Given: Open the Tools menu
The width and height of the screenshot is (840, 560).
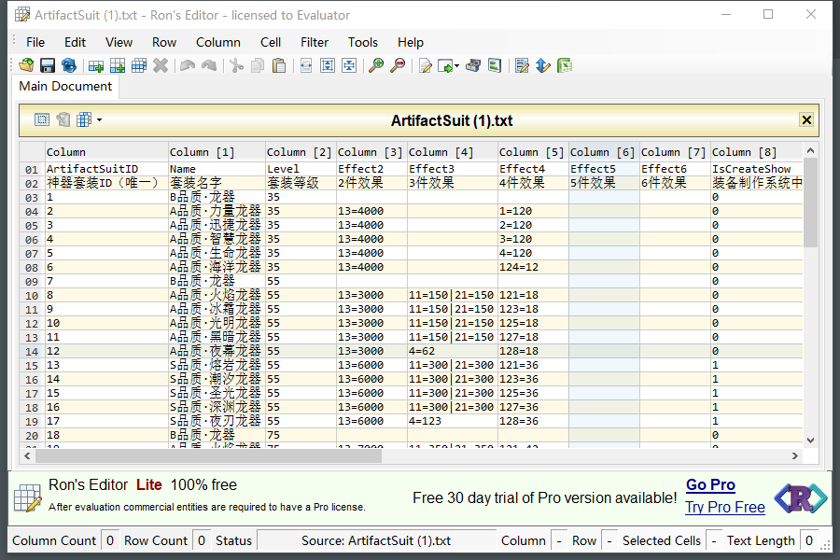Looking at the screenshot, I should pos(363,42).
